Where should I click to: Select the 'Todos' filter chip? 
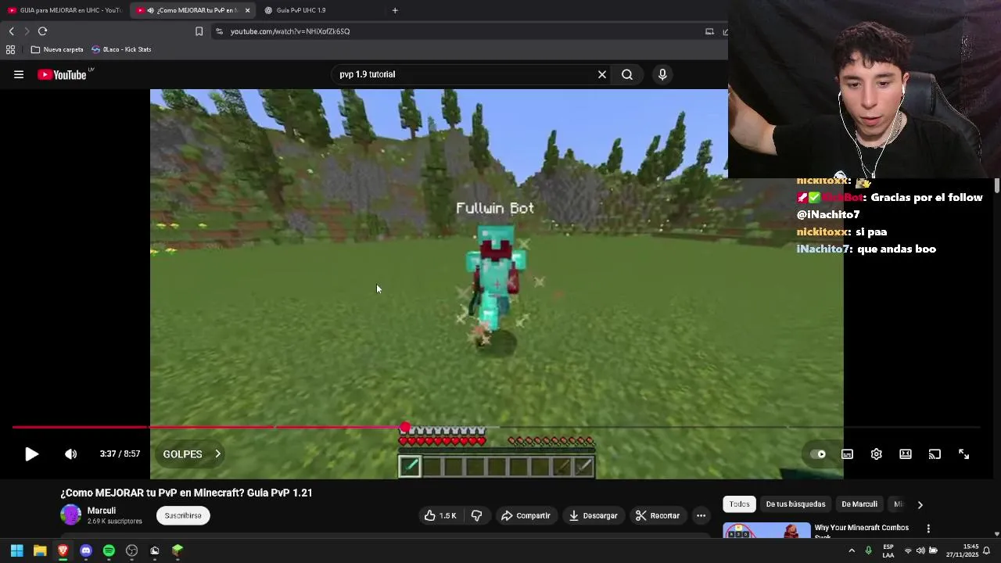click(739, 504)
